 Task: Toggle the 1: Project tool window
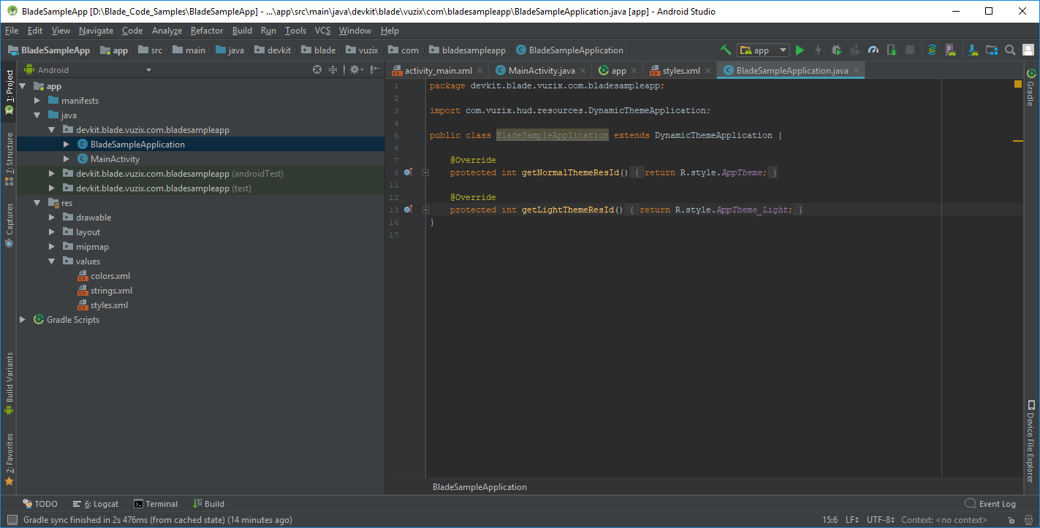pyautogui.click(x=9, y=93)
